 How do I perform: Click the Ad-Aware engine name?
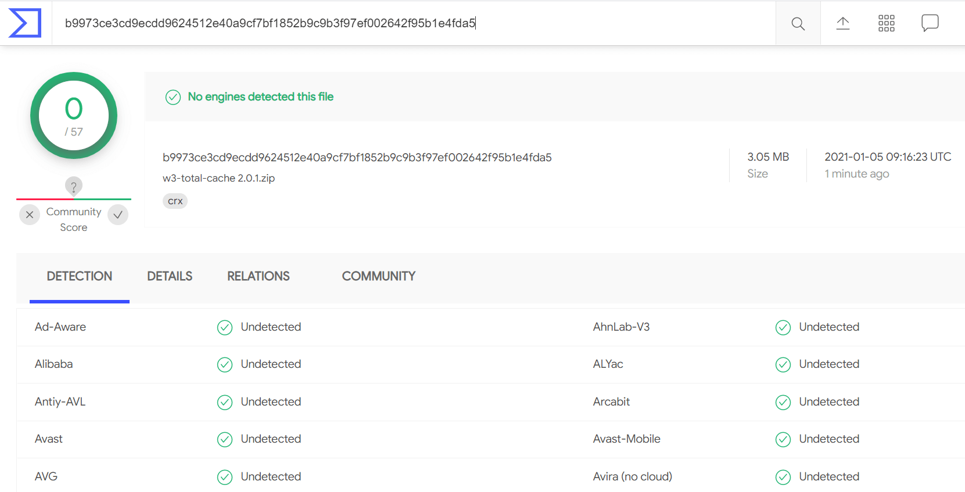[60, 327]
